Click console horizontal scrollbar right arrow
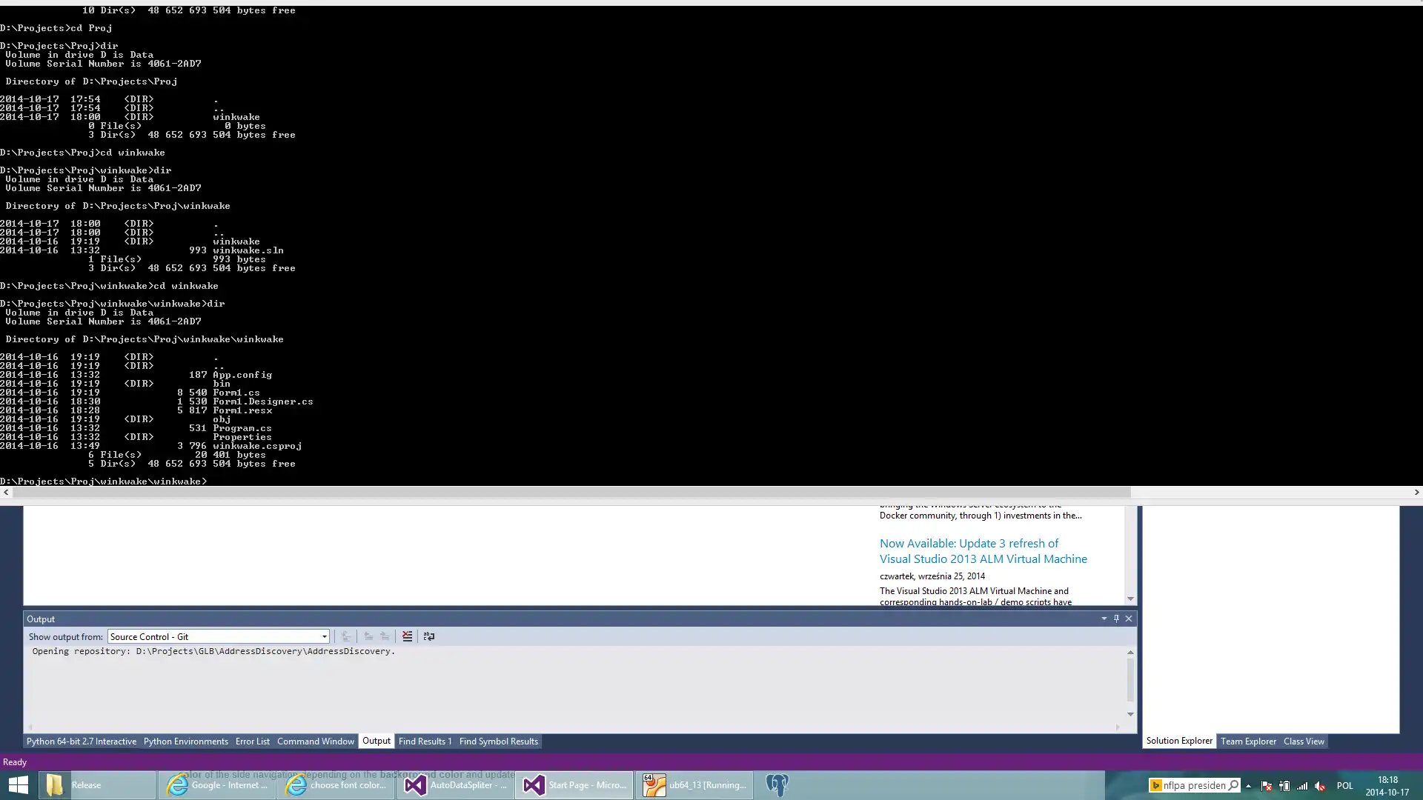This screenshot has height=800, width=1423. click(1416, 493)
